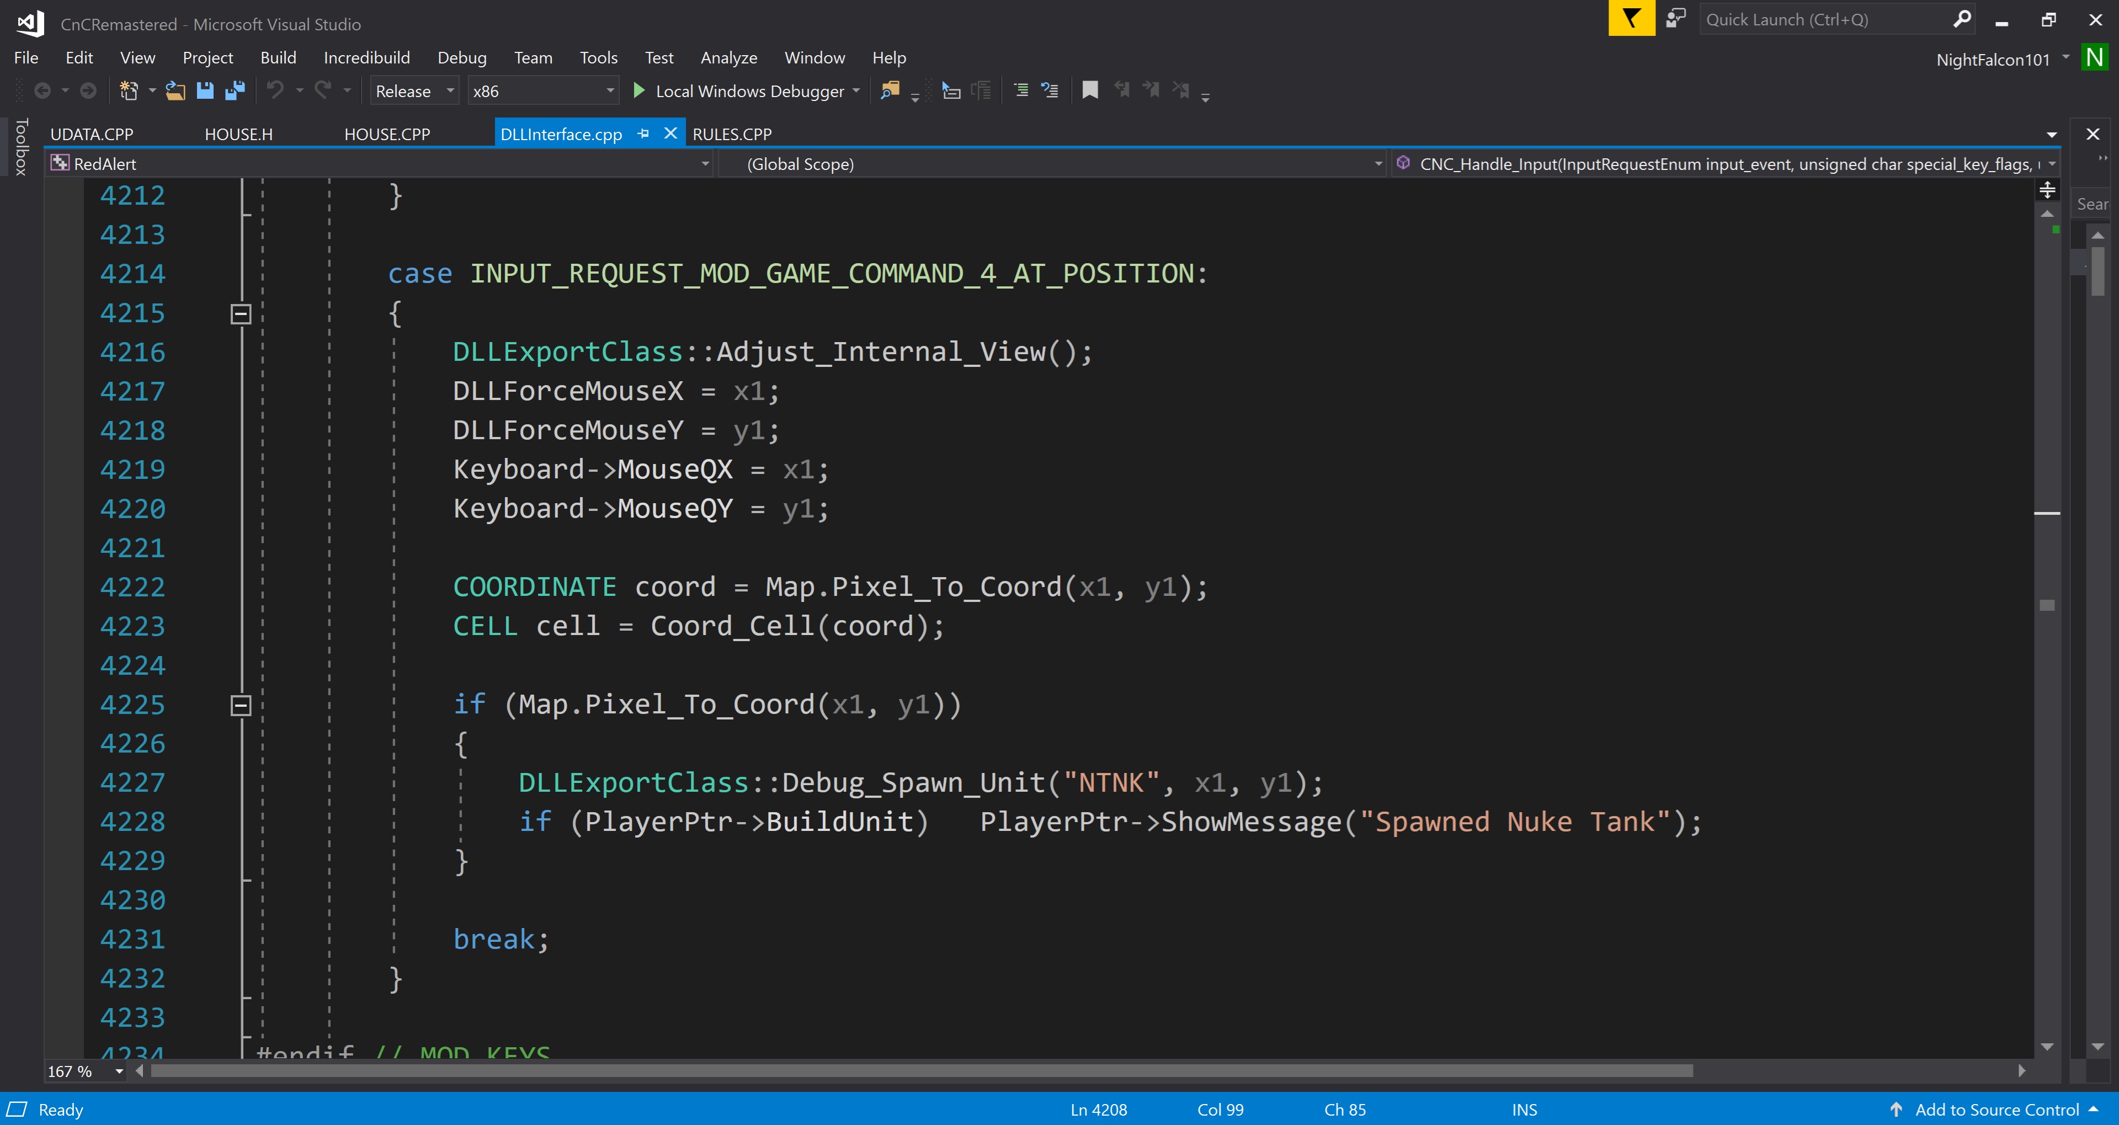Open the Analyze menu
Viewport: 2119px width, 1125px height.
coord(729,57)
